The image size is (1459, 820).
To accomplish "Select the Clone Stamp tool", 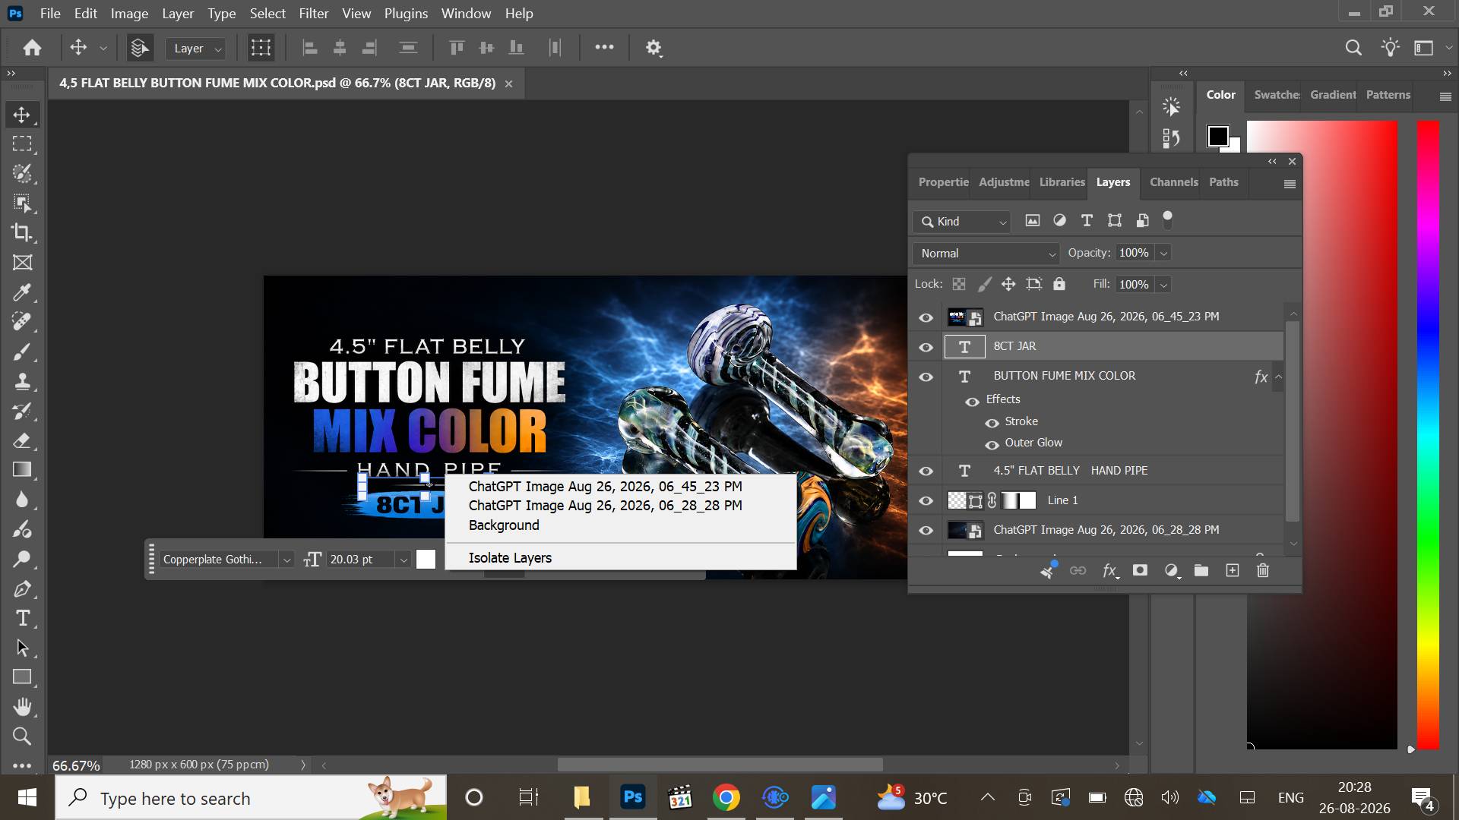I will point(22,381).
